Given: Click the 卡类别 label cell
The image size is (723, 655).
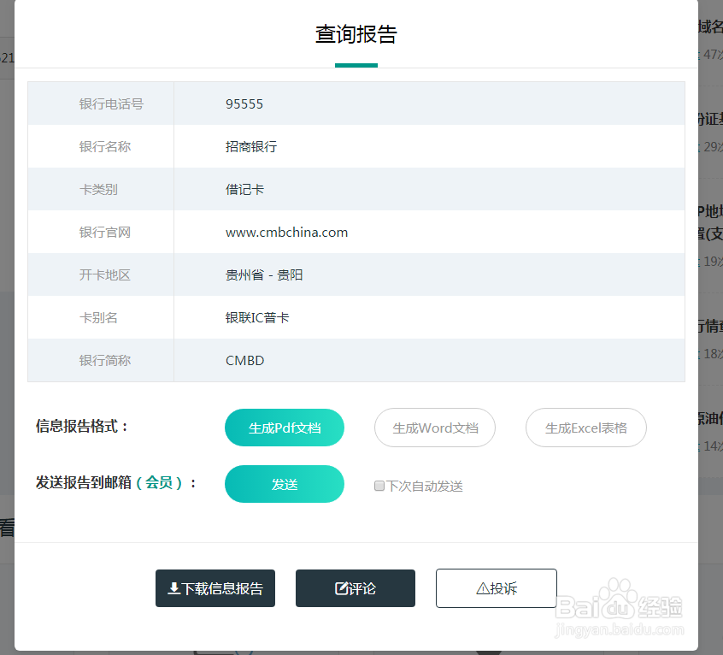Looking at the screenshot, I should point(101,190).
